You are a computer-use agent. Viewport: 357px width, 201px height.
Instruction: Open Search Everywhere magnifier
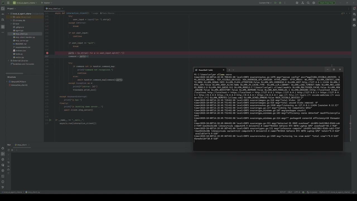tap(308, 3)
